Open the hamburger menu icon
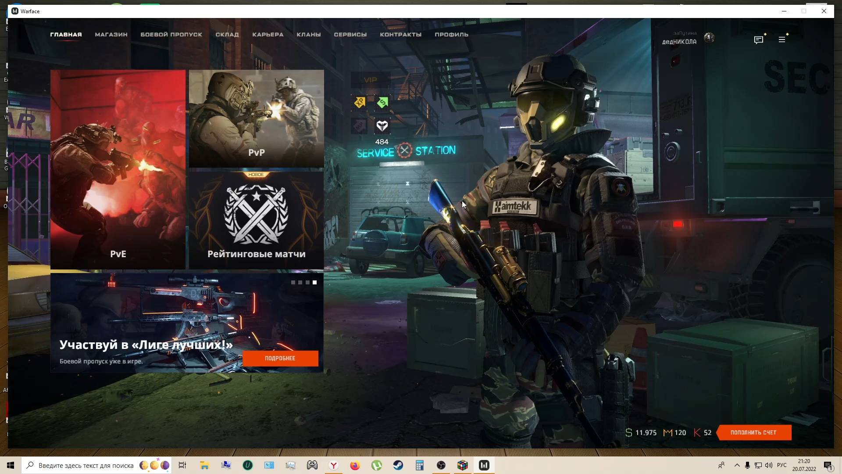This screenshot has width=842, height=474. [781, 40]
